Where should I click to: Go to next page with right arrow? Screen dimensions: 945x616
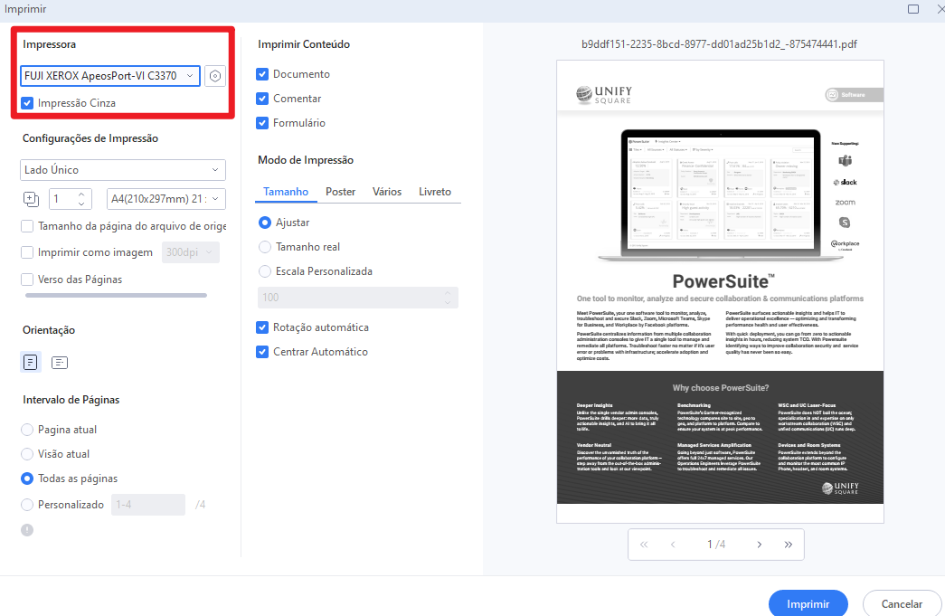click(759, 544)
